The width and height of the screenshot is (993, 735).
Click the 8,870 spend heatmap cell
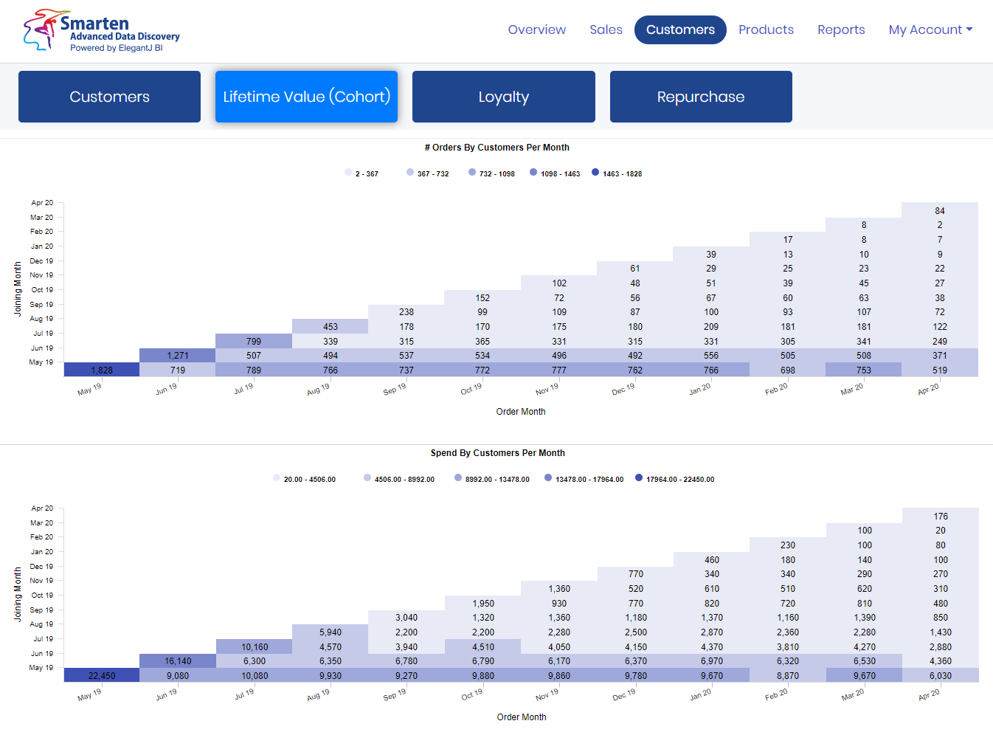(x=788, y=675)
